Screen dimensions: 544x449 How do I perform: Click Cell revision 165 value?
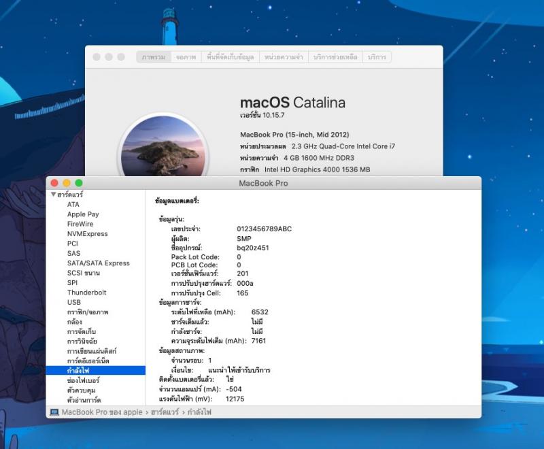click(243, 293)
